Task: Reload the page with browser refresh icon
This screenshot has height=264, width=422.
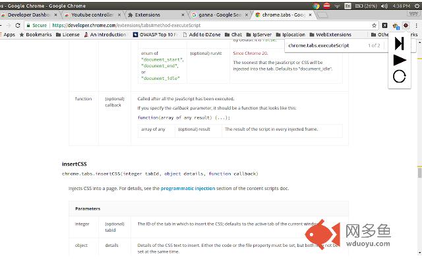Action: coord(18,25)
